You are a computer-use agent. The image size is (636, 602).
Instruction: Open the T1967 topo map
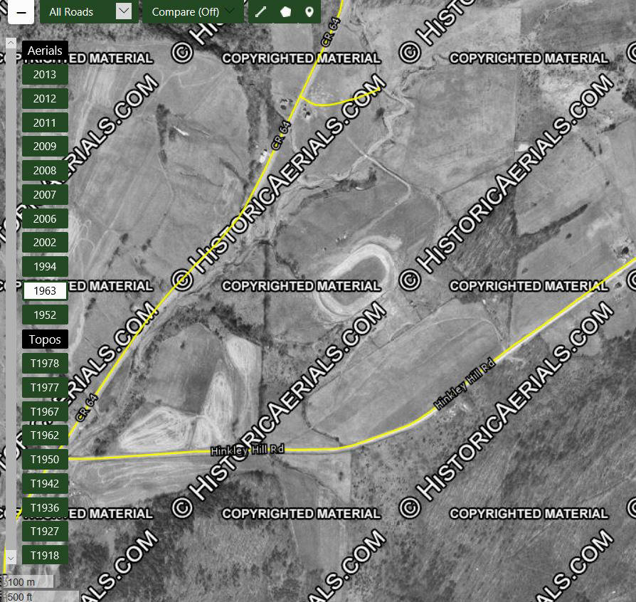(45, 411)
